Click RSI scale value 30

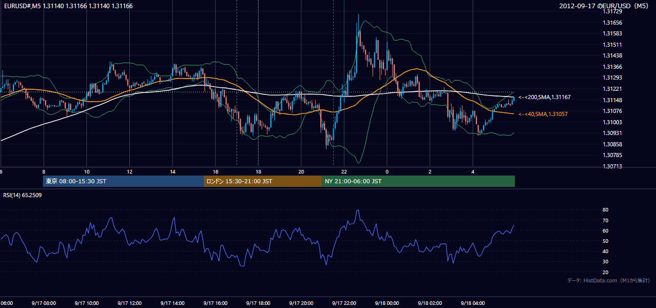pos(606,262)
